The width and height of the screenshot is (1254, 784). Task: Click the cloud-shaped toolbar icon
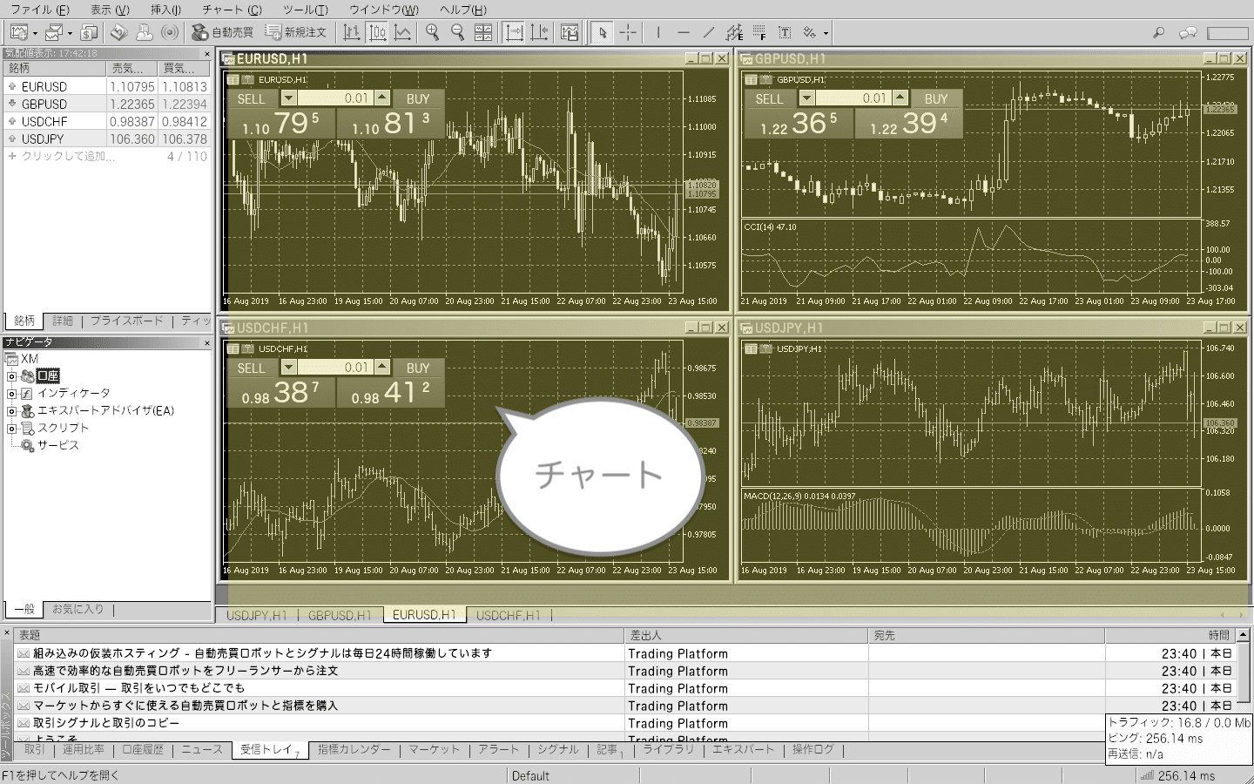[145, 33]
